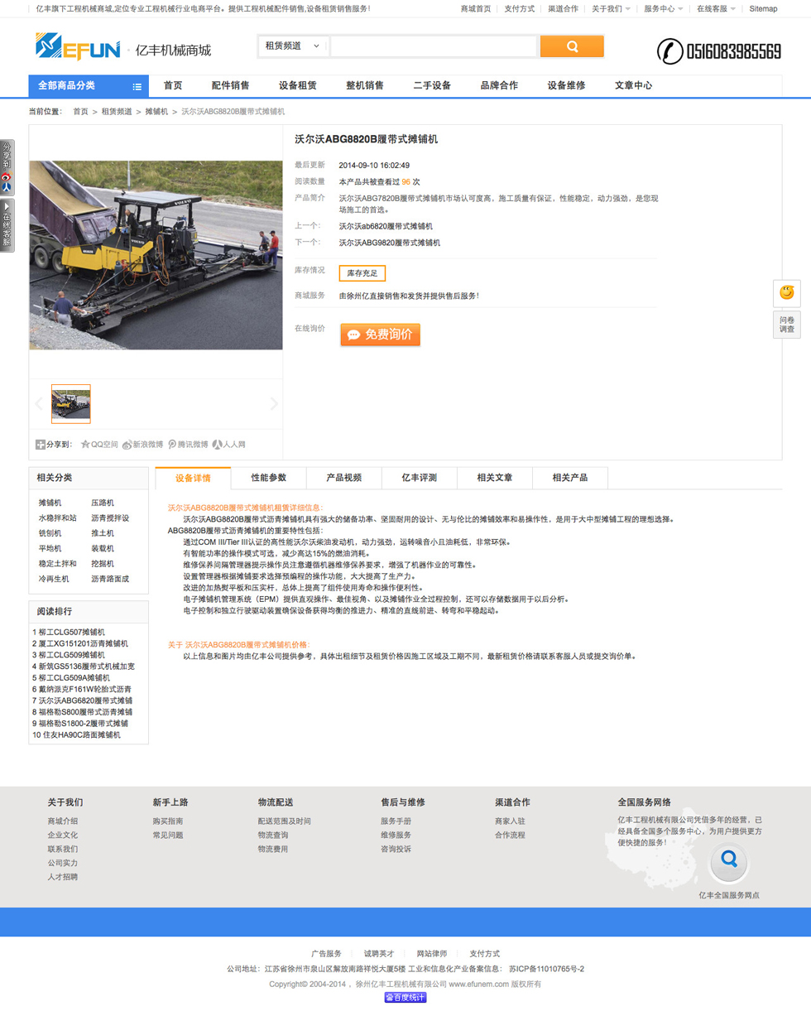Screen dimensions: 811x1016
Task: Click the orange search magnifier button
Action: coord(572,46)
